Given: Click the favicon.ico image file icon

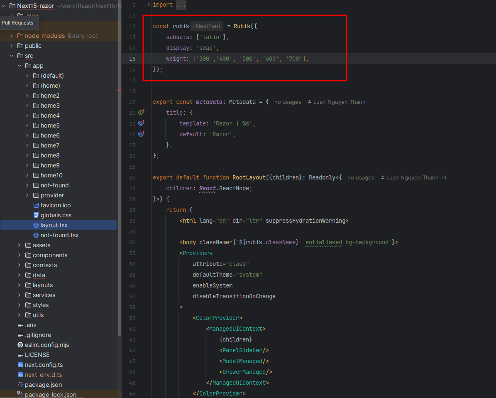Looking at the screenshot, I should tap(36, 205).
